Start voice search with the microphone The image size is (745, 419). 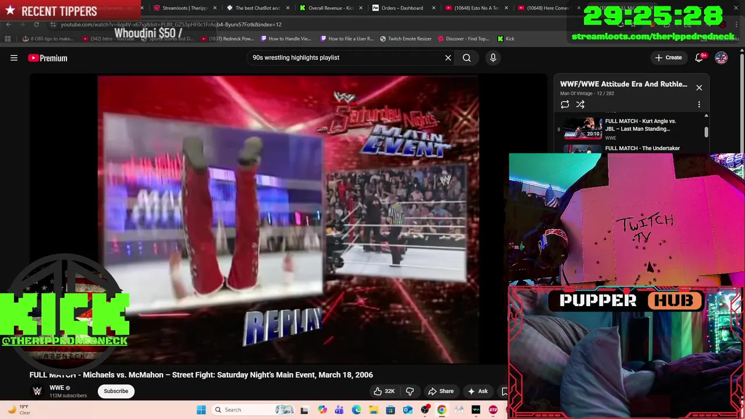[x=493, y=58]
